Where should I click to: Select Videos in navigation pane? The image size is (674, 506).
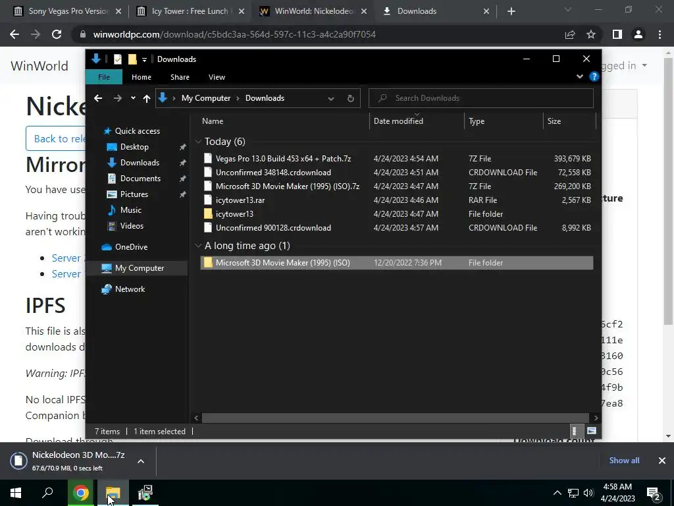tap(132, 226)
